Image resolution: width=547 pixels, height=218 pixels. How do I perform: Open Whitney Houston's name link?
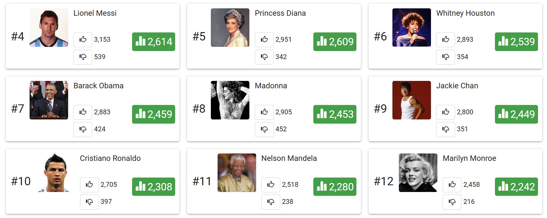(x=465, y=13)
